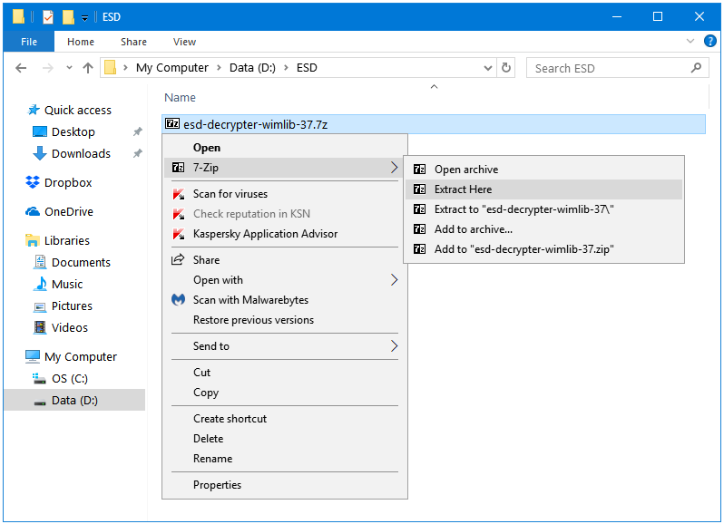Click the 7-Zip icon beside Extract Here
The height and width of the screenshot is (524, 724).
[x=419, y=189]
